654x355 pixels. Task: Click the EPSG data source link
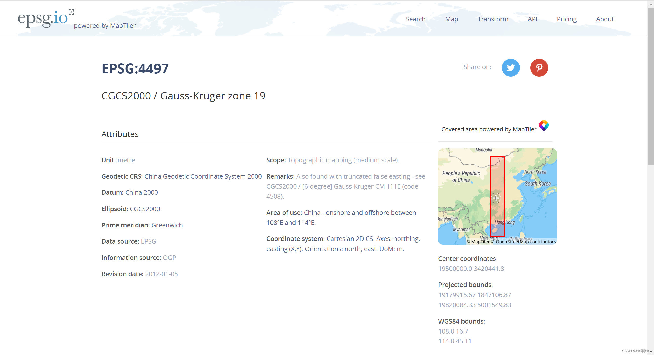pos(148,241)
